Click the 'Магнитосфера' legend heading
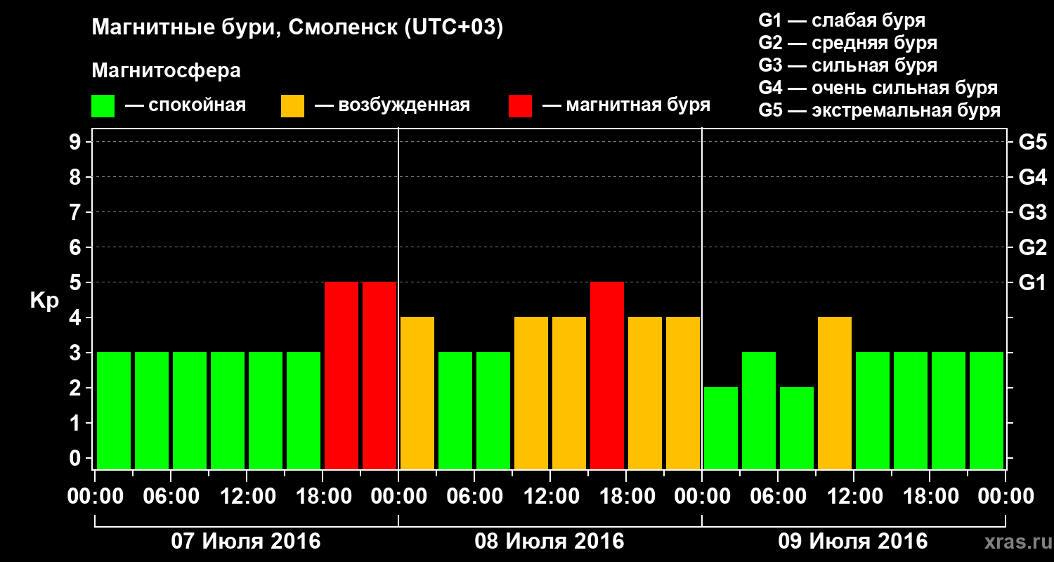The height and width of the screenshot is (562, 1054). point(166,71)
